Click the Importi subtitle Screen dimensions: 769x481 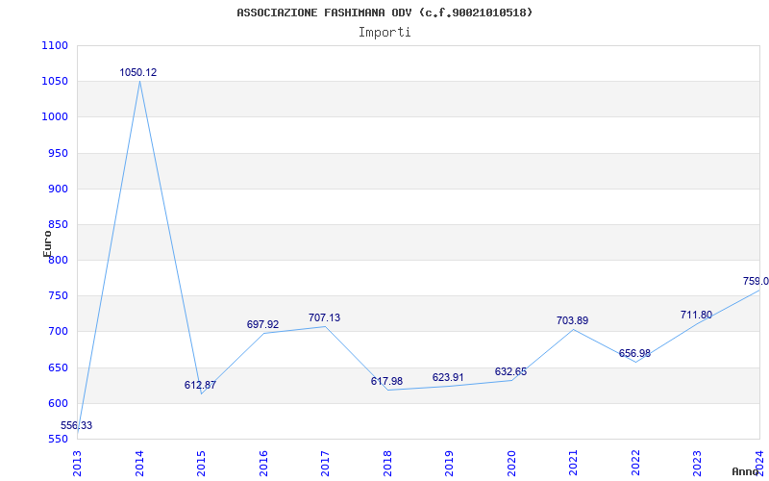point(384,33)
